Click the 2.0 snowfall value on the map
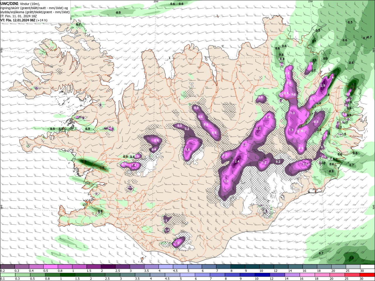 point(259,129)
